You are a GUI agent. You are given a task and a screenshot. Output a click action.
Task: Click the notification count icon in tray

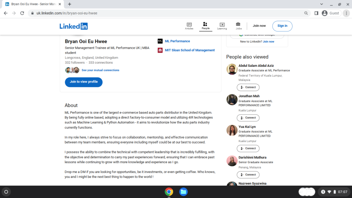pyautogui.click(x=323, y=192)
